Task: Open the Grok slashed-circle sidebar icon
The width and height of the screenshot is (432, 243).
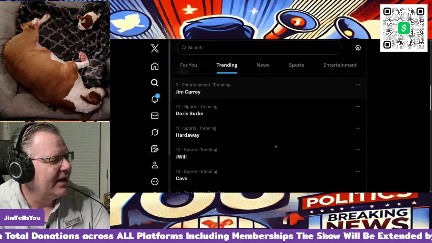Action: click(155, 132)
